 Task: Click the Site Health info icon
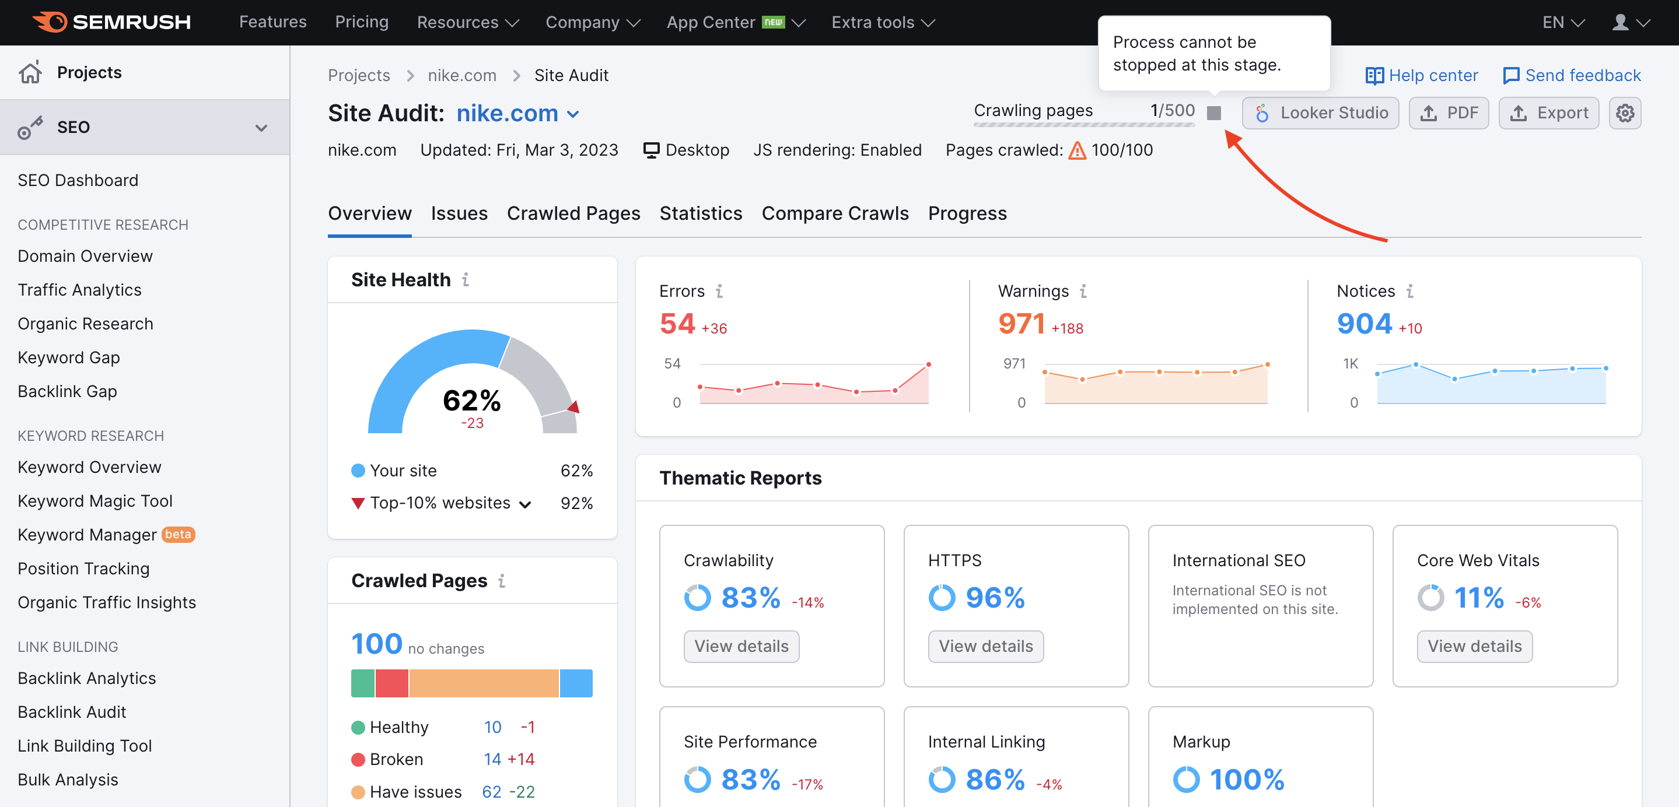click(x=466, y=279)
